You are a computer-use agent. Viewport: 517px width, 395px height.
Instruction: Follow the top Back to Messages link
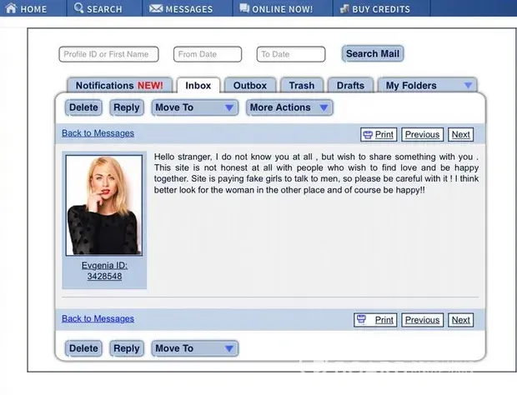[x=98, y=133]
